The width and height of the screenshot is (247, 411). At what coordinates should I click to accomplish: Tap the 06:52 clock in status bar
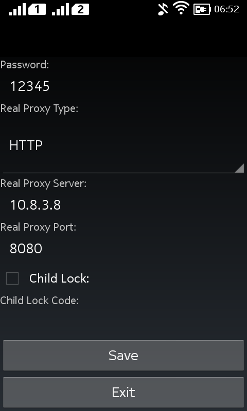coord(226,9)
